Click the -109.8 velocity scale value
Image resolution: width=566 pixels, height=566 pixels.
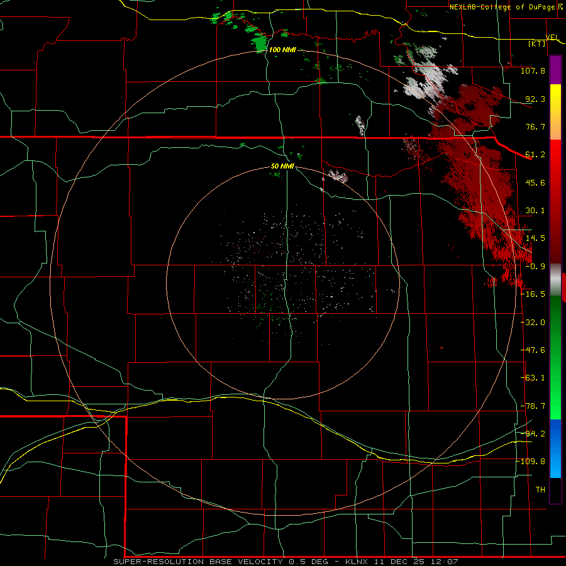(531, 462)
